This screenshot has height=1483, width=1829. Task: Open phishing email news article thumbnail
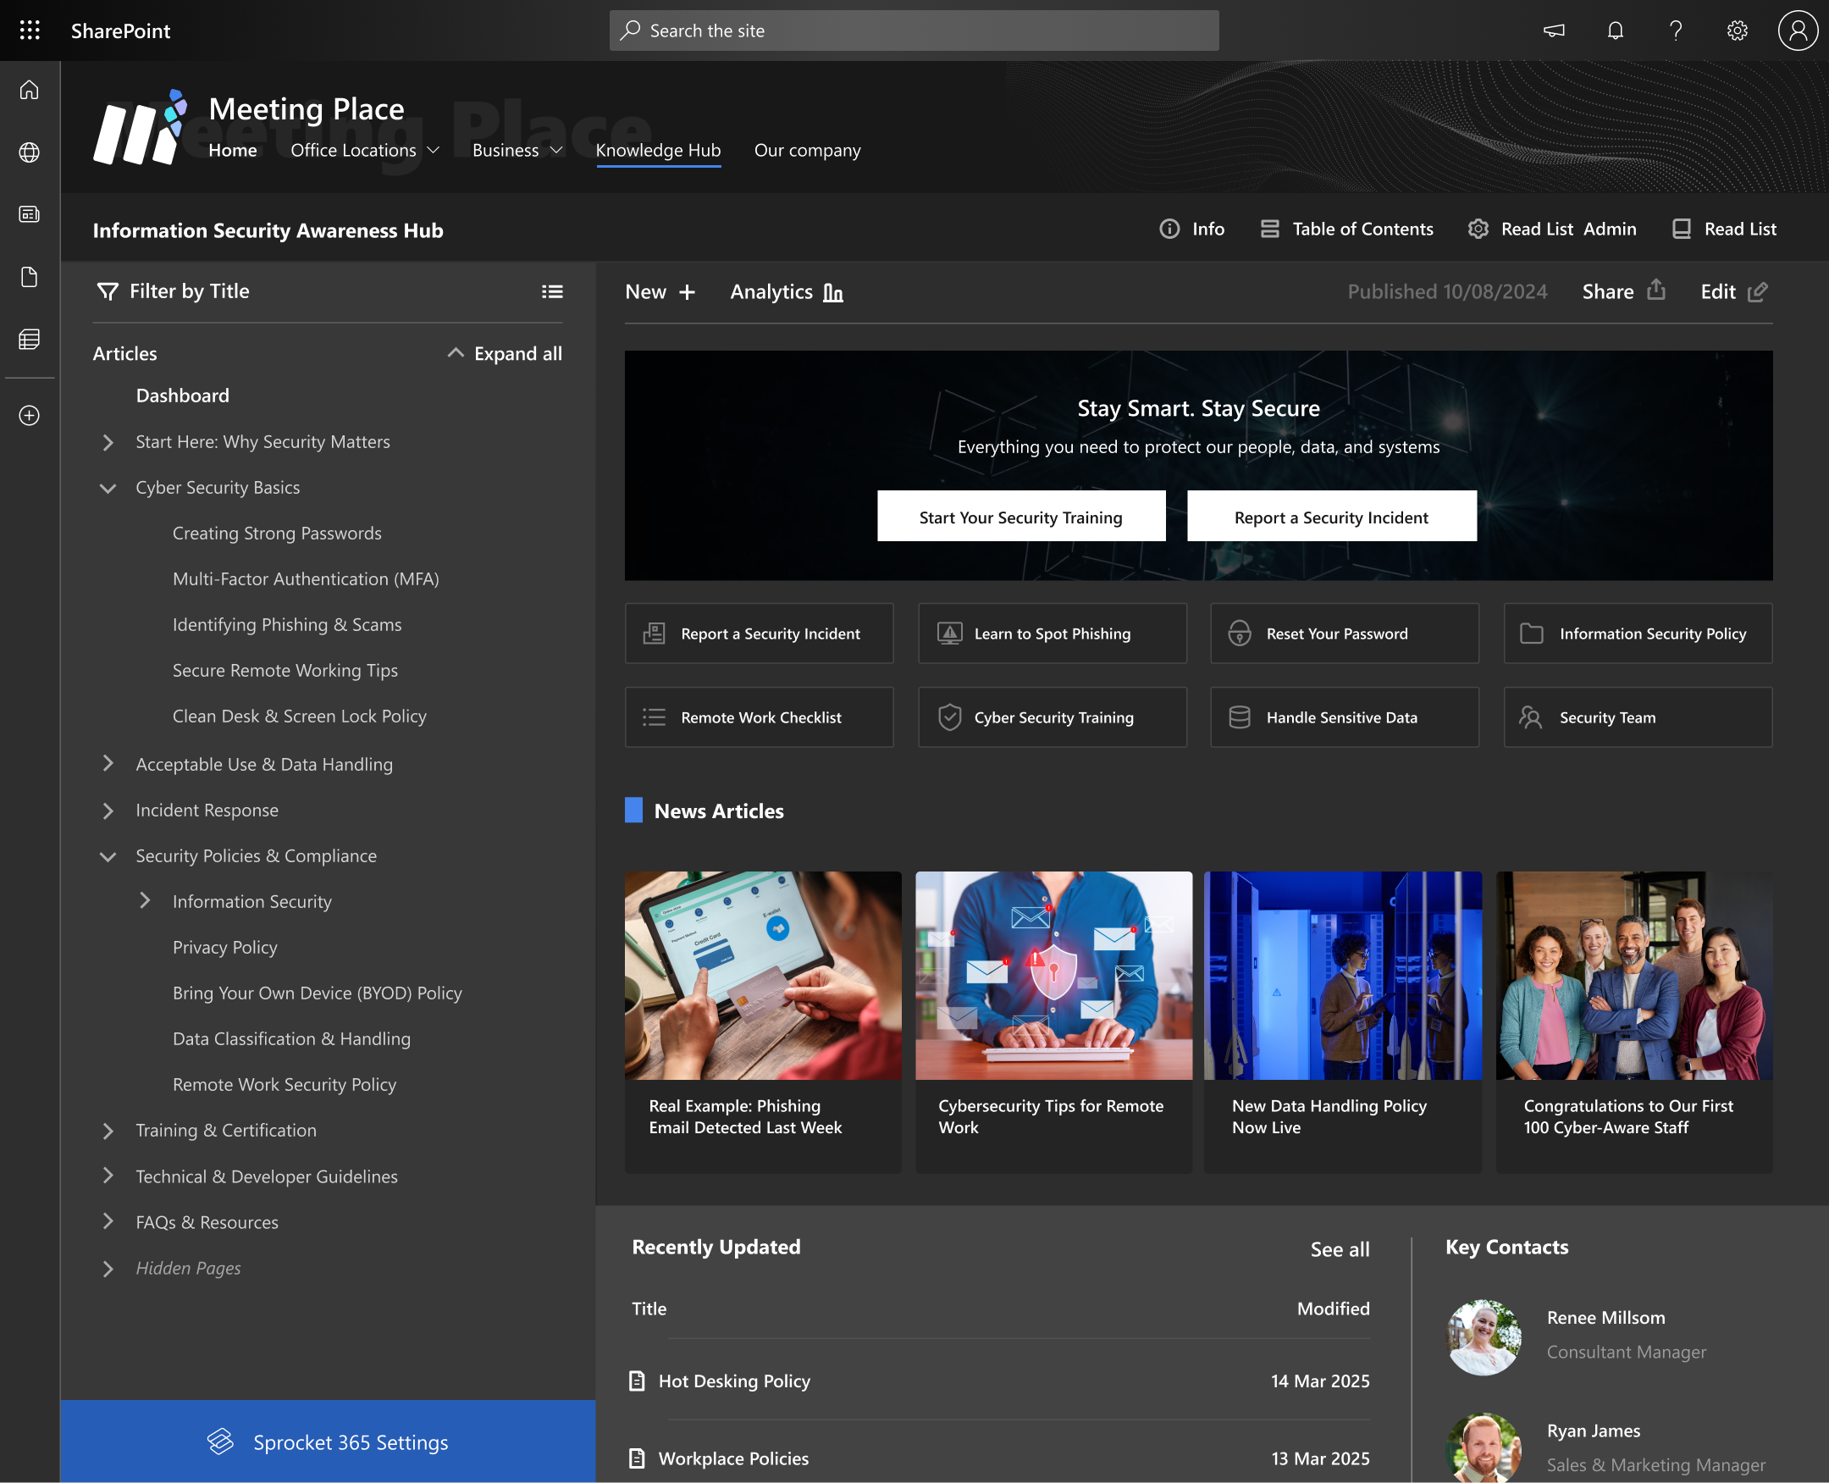(763, 975)
